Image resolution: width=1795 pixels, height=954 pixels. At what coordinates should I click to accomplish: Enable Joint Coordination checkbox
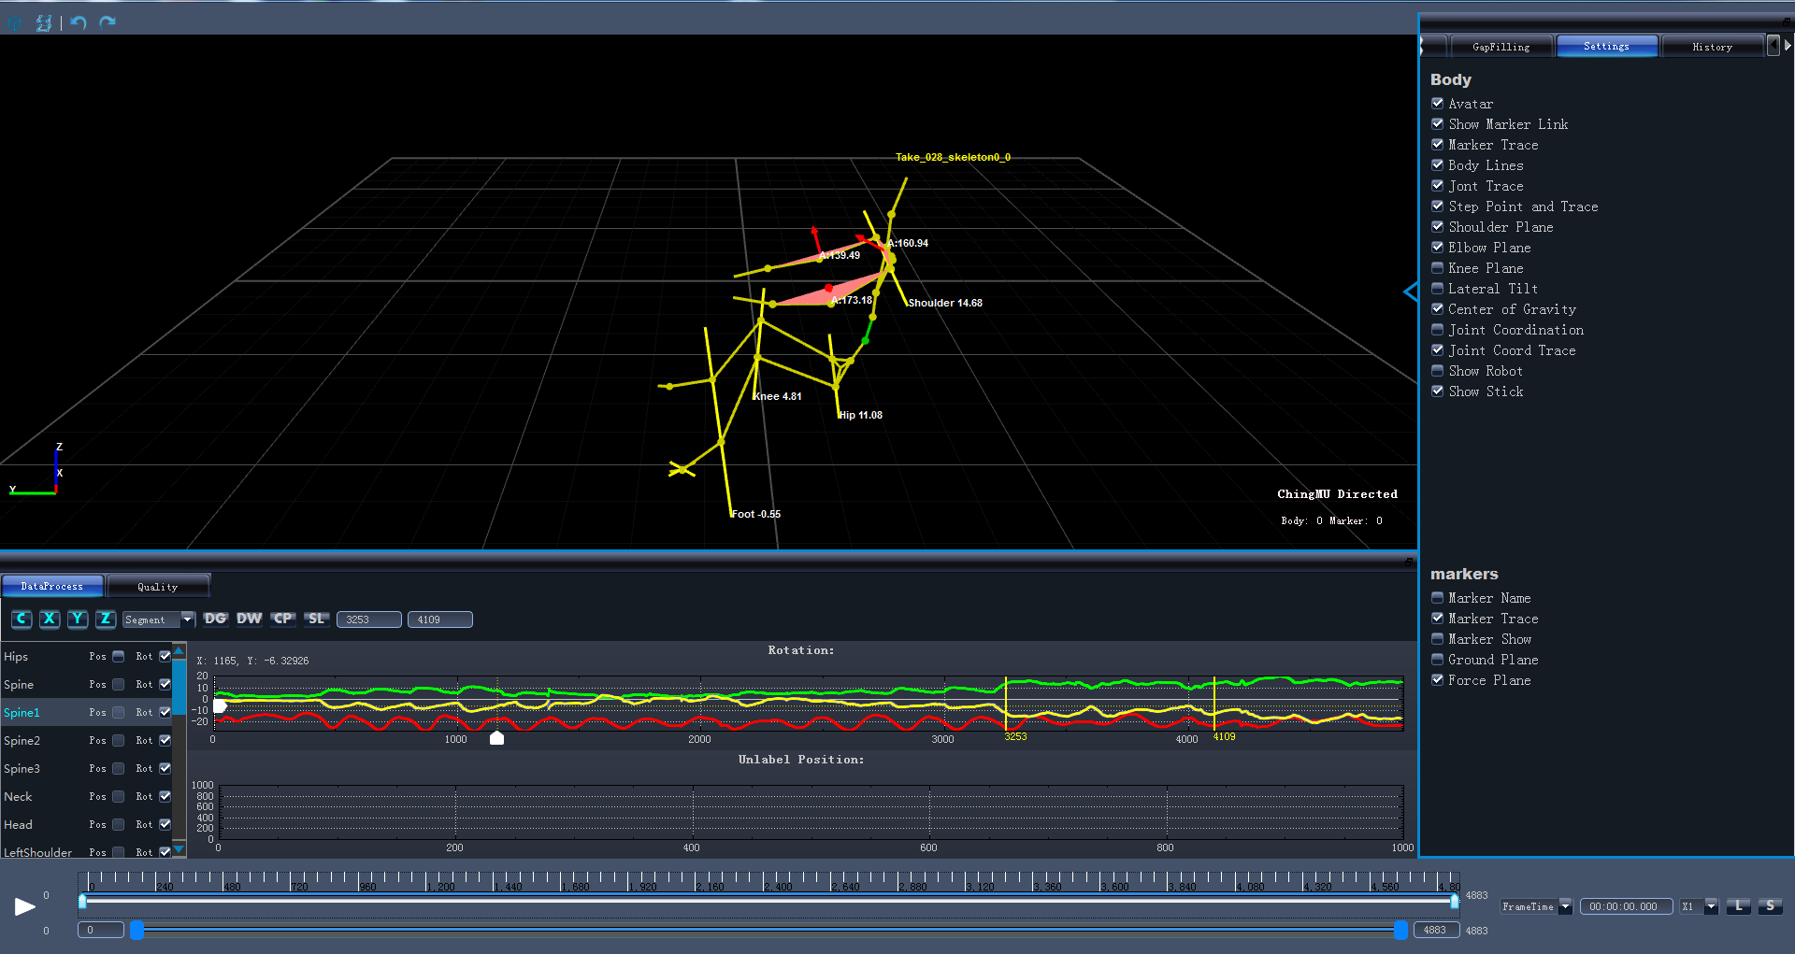pos(1438,330)
